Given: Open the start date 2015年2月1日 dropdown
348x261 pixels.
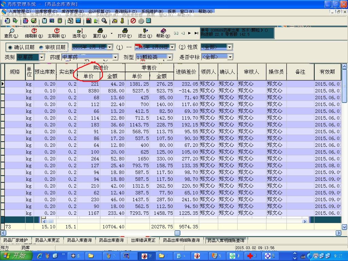Looking at the screenshot, I should pyautogui.click(x=110, y=47).
